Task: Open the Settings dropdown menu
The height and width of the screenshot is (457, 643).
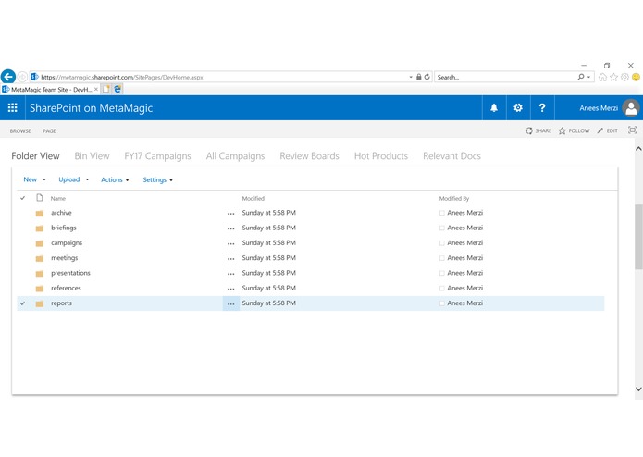Action: pos(158,179)
